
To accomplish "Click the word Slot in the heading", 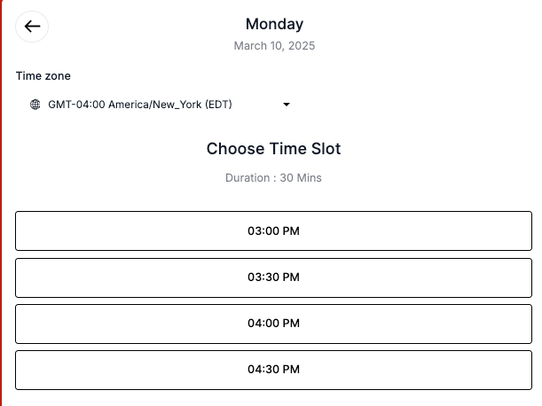I will 322,149.
